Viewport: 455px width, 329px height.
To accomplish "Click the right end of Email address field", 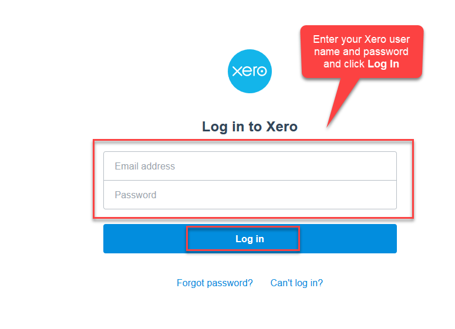I will coord(387,166).
